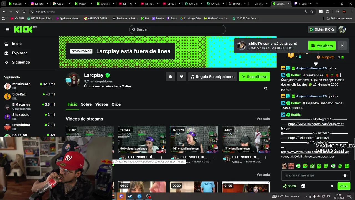Screen dimensions: 355x200
Task: Collapse the pinned gifters bar in chat
Action: pos(316,64)
